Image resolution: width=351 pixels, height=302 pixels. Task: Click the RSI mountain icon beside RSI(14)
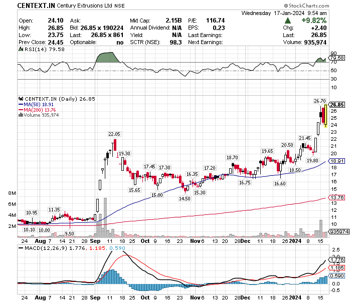pyautogui.click(x=21, y=49)
